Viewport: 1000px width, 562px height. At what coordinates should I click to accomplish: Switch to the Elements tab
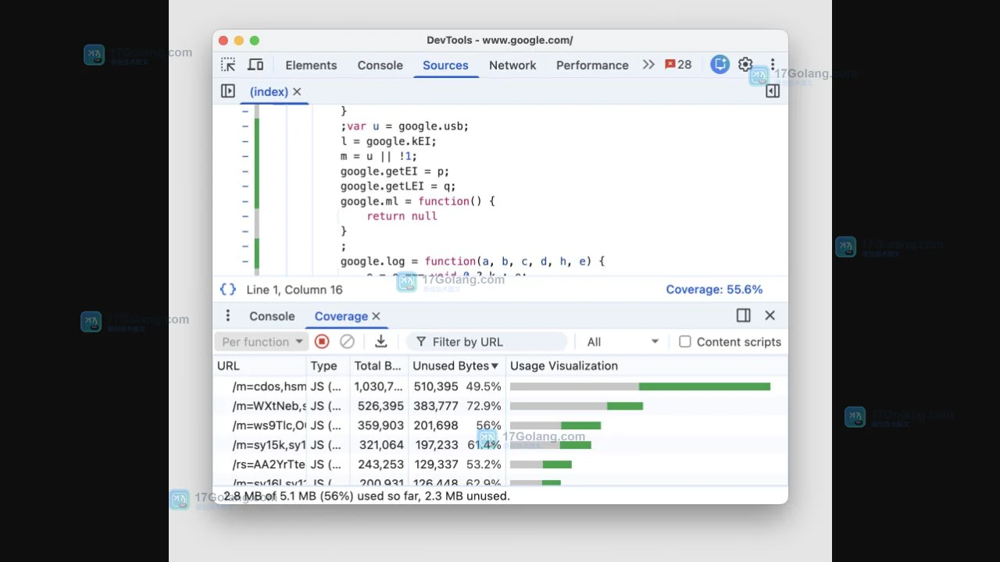coord(311,66)
